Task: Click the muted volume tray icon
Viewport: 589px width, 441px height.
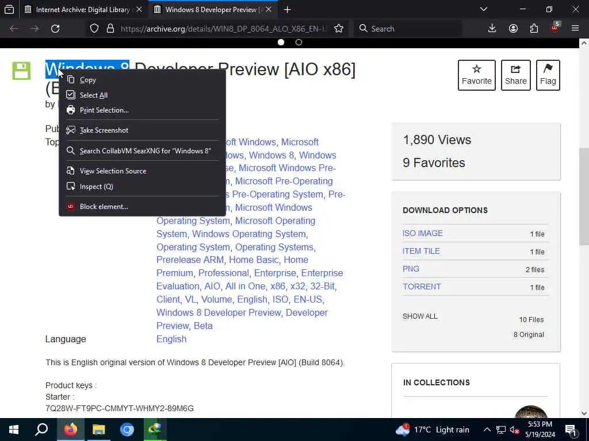Action: (514, 430)
